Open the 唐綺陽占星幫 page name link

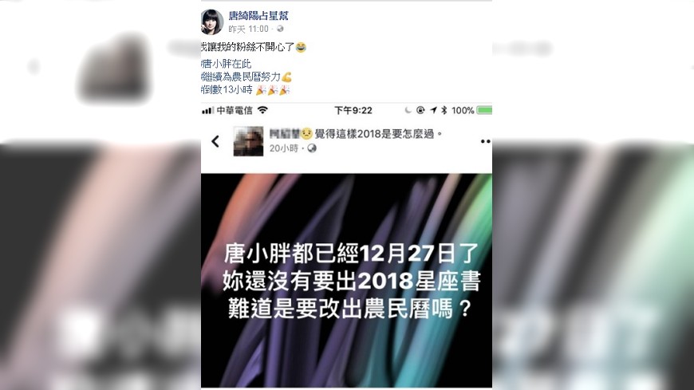(x=258, y=16)
